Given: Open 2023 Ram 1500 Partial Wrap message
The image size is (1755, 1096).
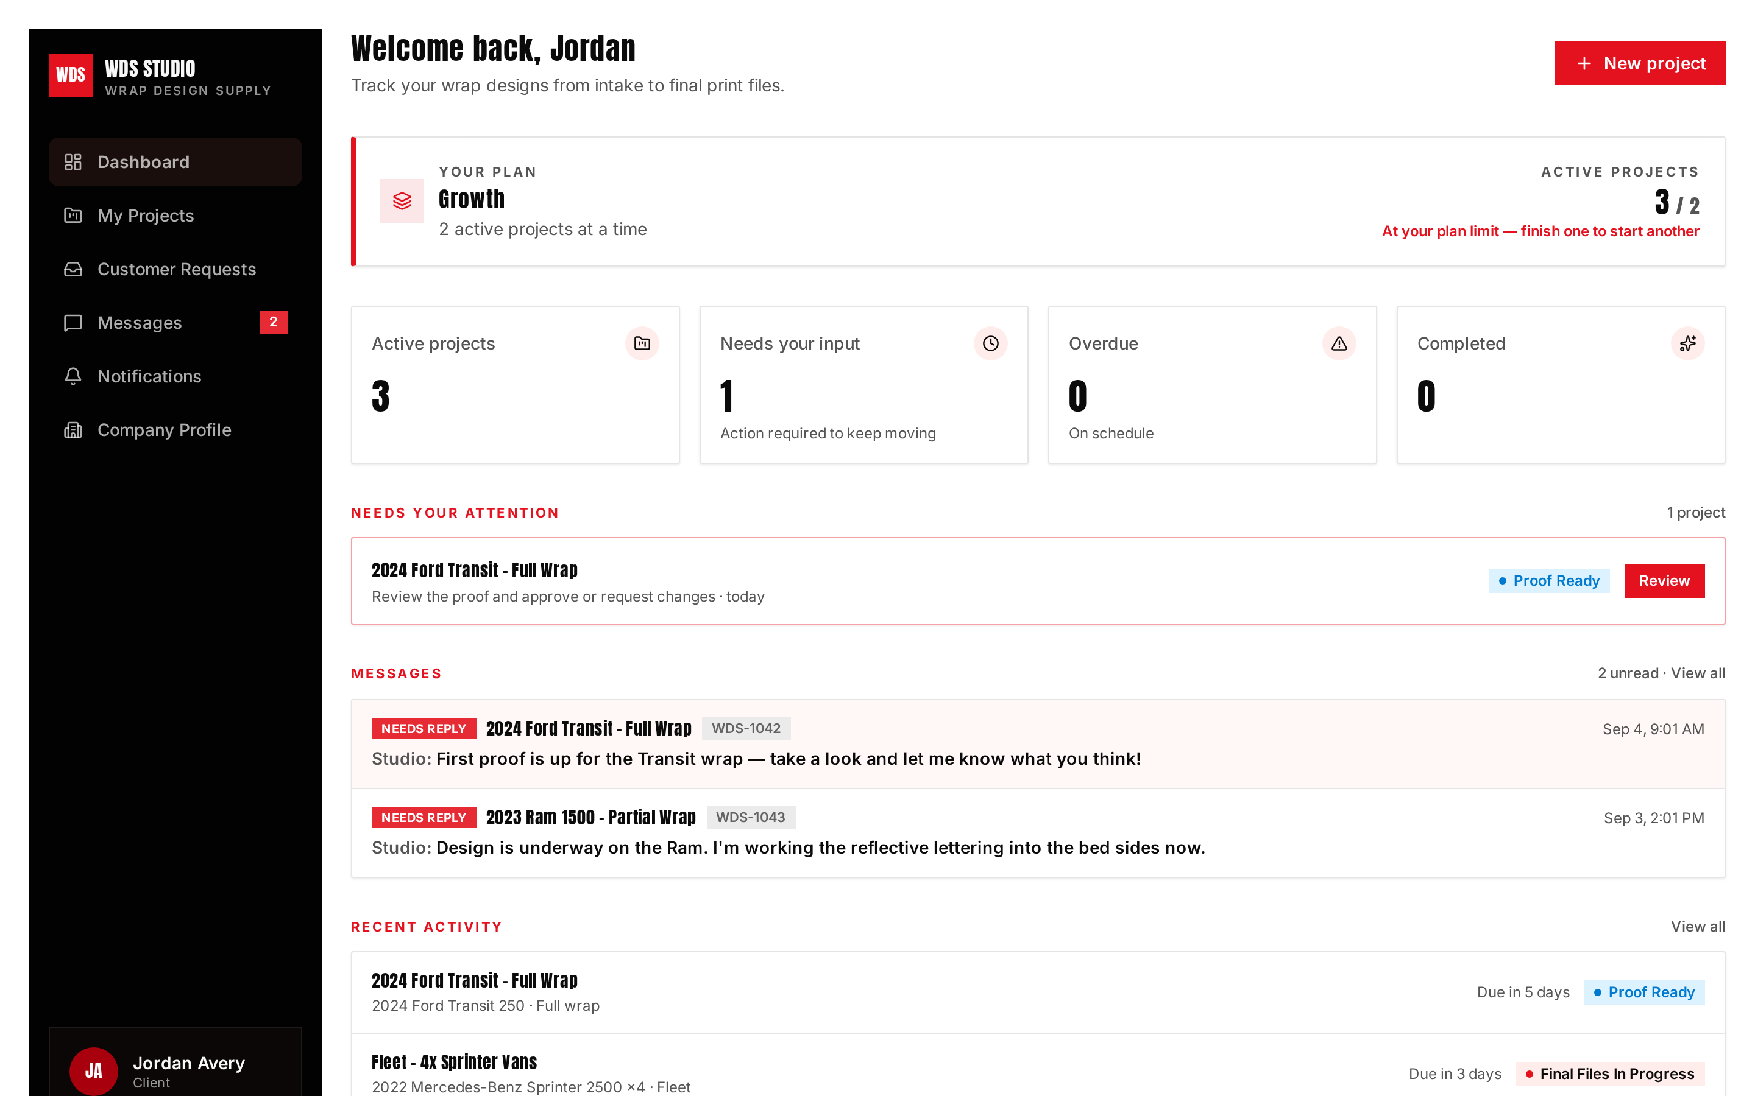Looking at the screenshot, I should 1038,833.
